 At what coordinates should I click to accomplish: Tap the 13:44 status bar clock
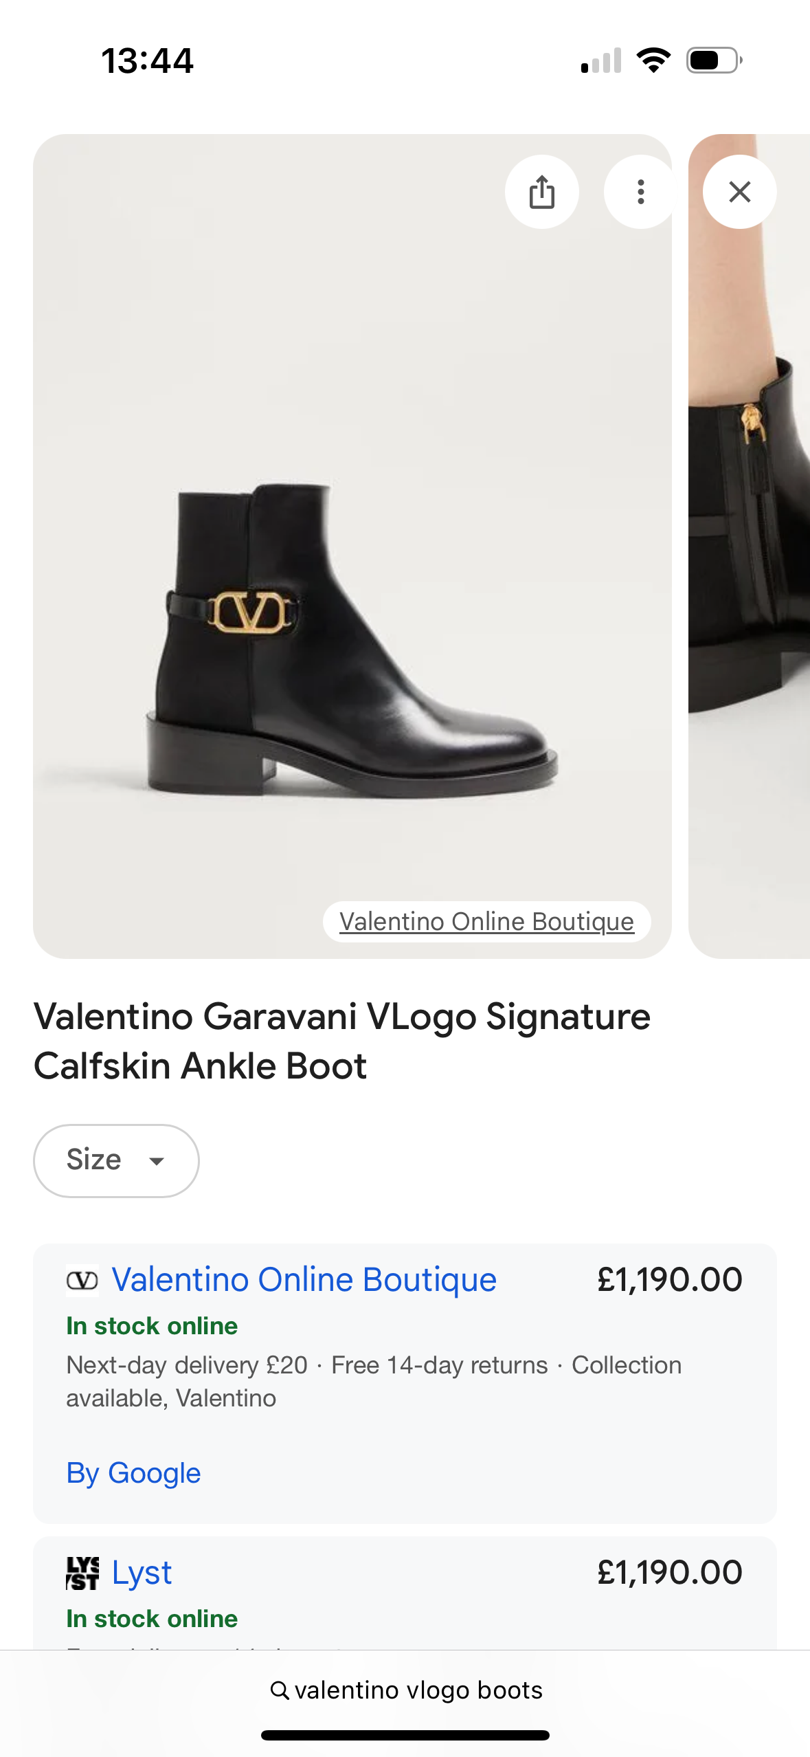coord(147,60)
